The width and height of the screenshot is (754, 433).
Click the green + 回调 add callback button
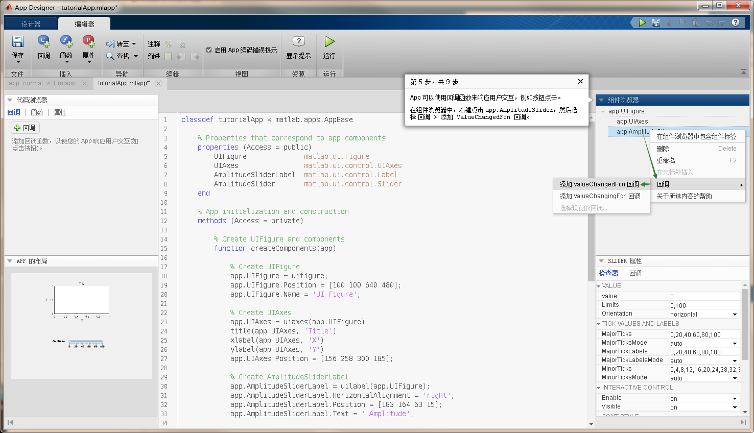[25, 128]
